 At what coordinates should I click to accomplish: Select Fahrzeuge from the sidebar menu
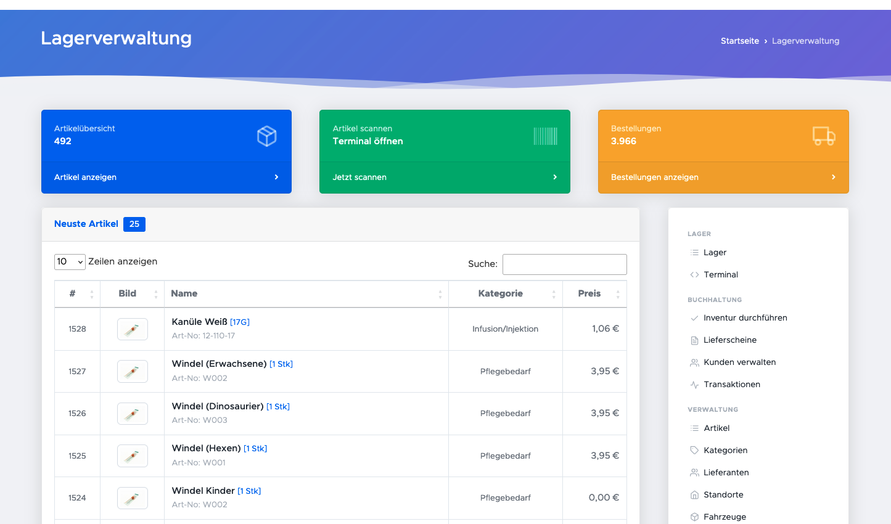725,517
